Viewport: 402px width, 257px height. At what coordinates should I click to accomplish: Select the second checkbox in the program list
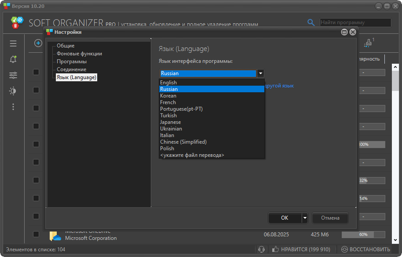coord(36,89)
